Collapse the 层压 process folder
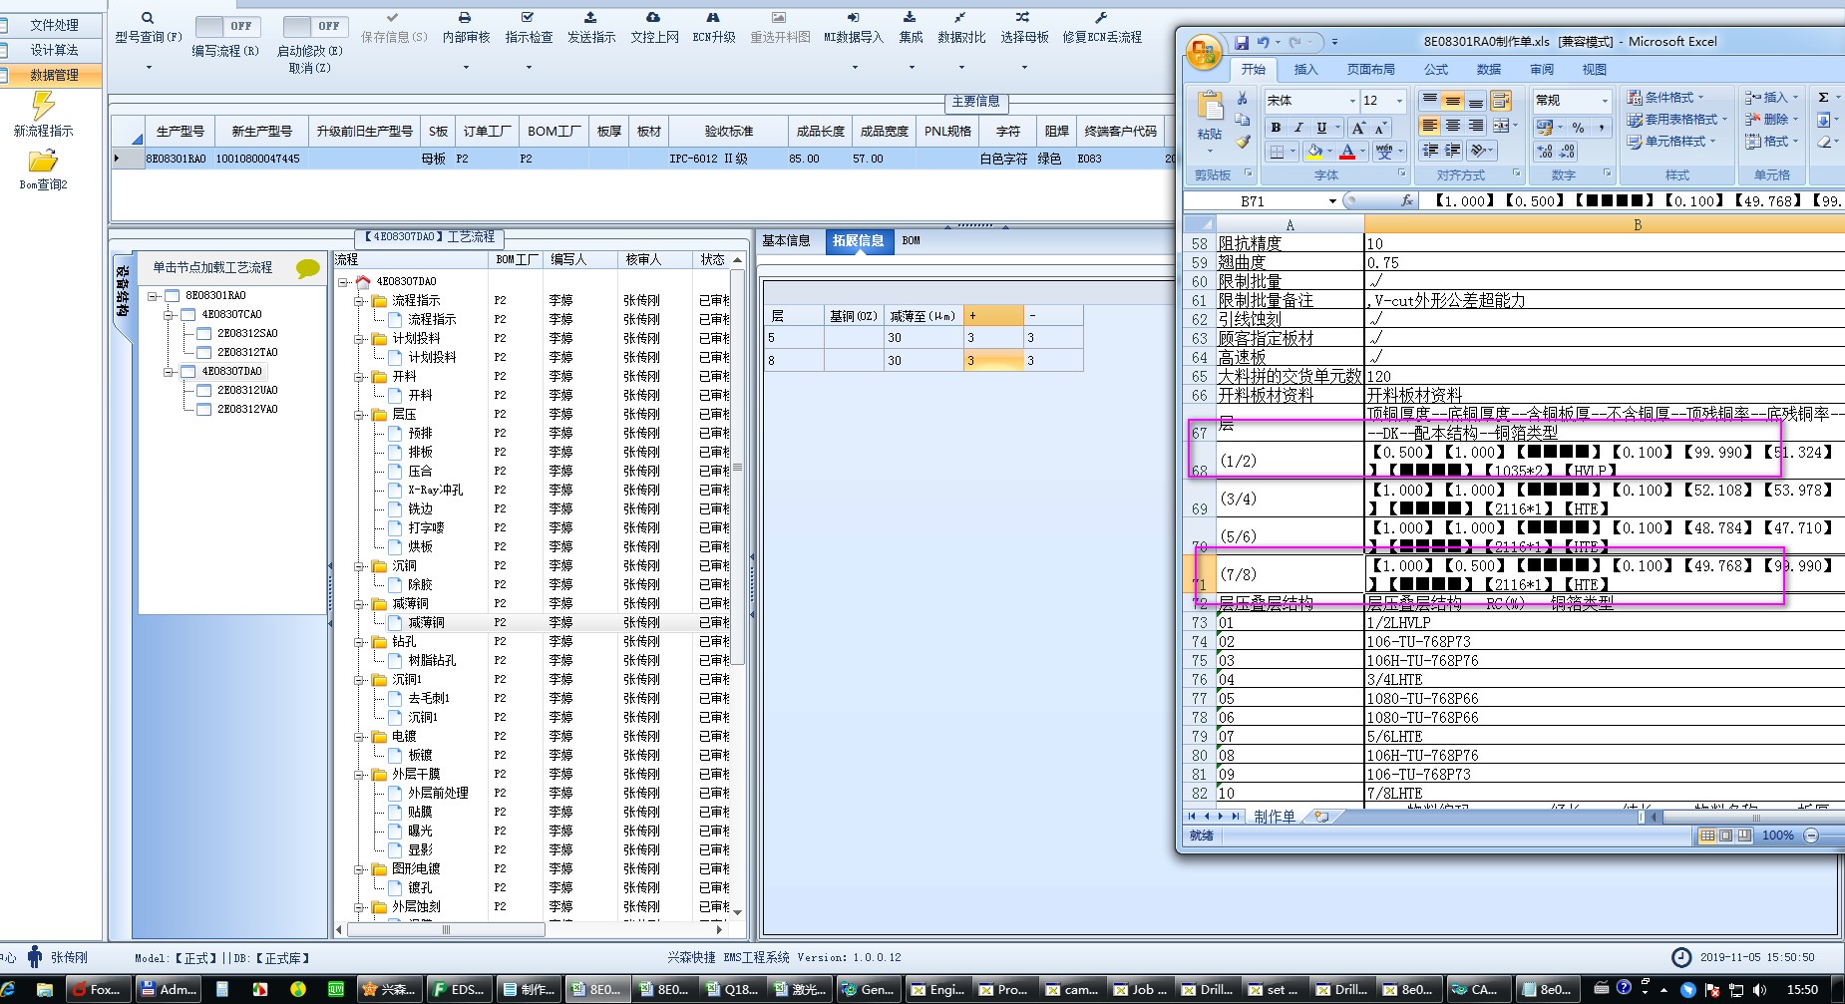Image resolution: width=1845 pixels, height=1004 pixels. pos(358,415)
